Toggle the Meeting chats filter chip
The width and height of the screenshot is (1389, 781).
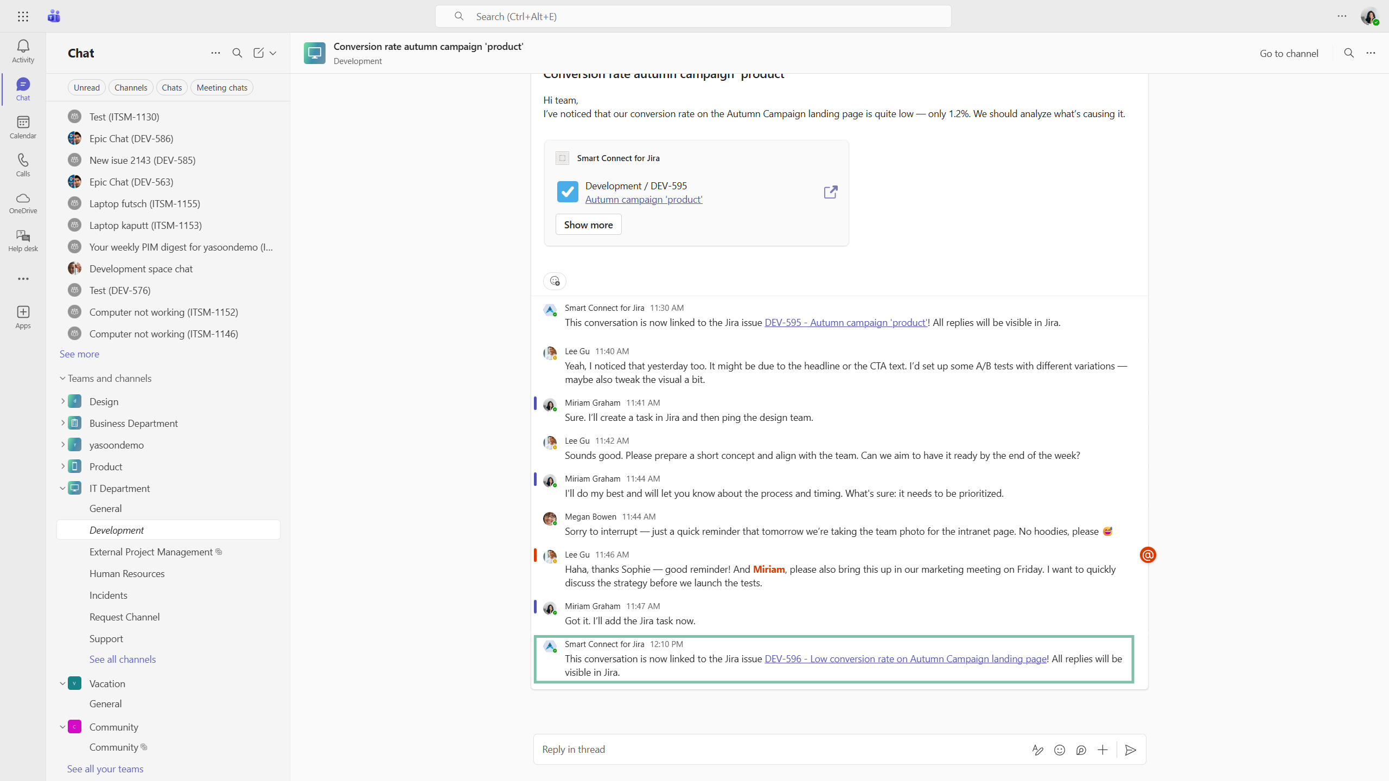click(x=221, y=88)
